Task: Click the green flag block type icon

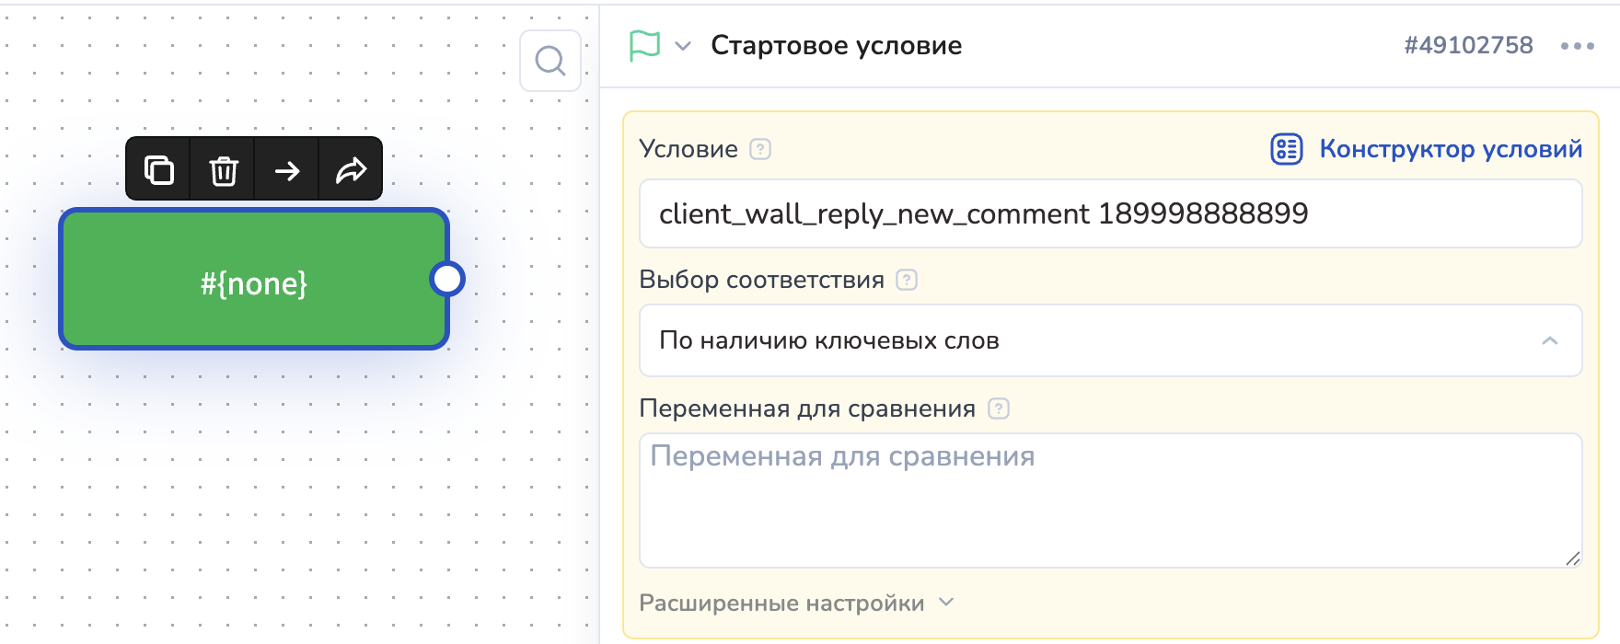Action: (x=644, y=45)
